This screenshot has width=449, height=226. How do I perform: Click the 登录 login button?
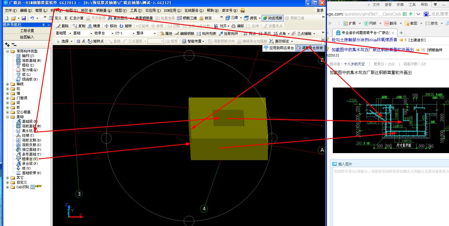[x=320, y=11]
